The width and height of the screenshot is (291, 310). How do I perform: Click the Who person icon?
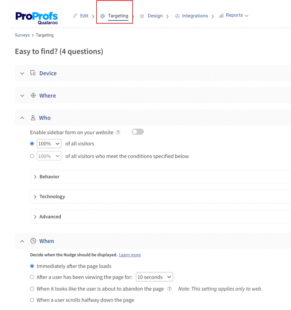[x=33, y=117]
